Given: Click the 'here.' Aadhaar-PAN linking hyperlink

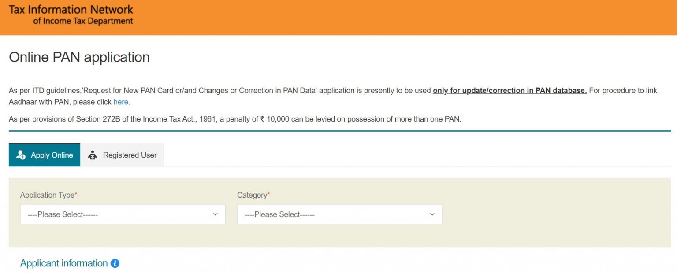Looking at the screenshot, I should click(122, 102).
